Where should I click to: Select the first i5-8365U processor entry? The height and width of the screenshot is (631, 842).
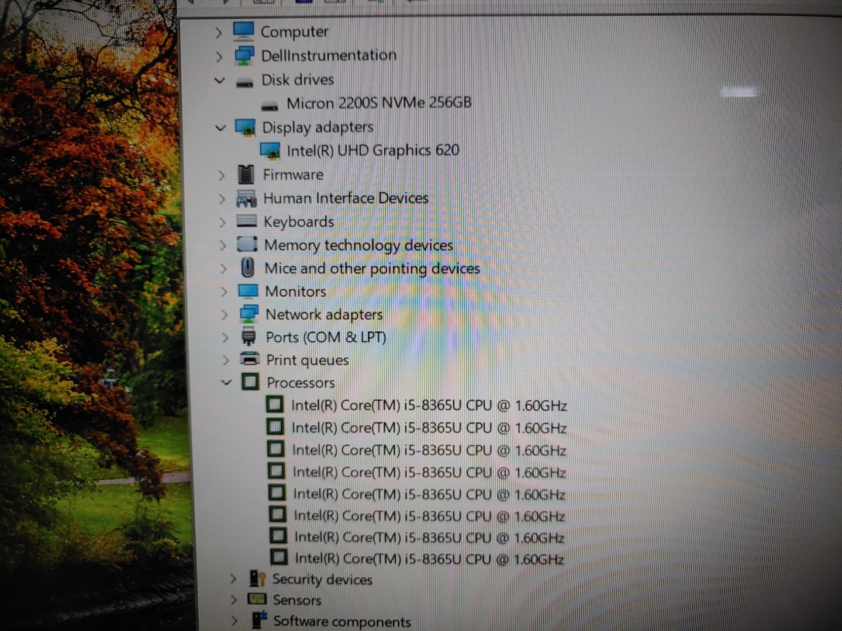429,405
